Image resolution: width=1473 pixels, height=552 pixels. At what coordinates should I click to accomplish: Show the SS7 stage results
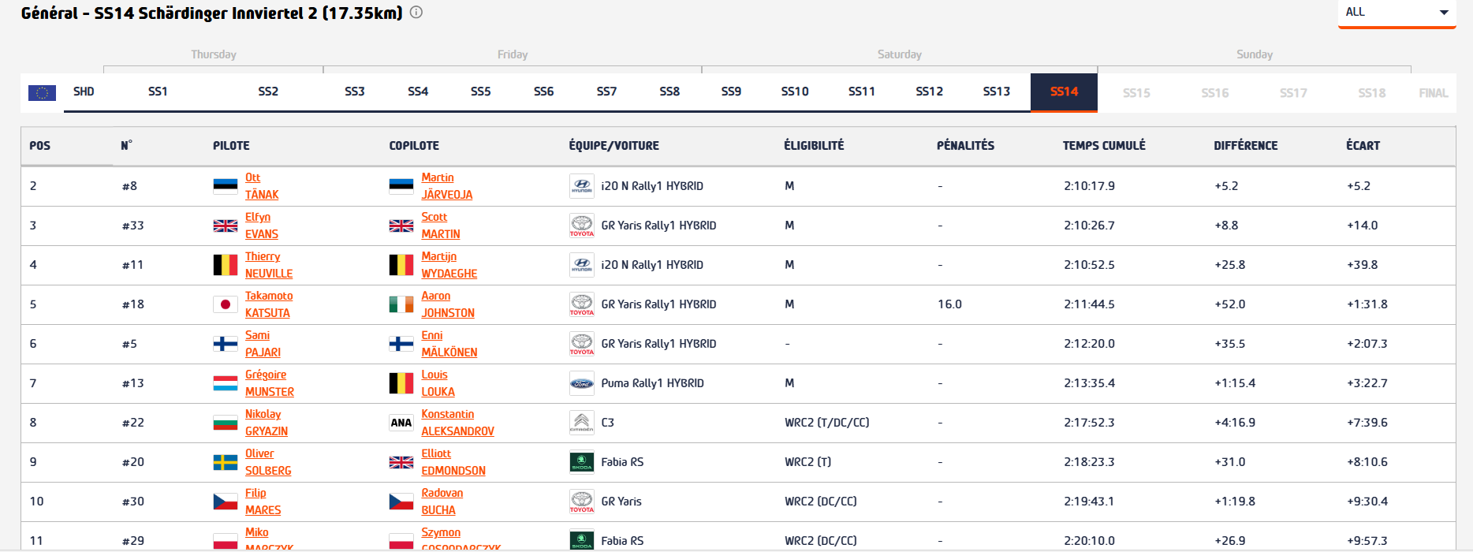[x=607, y=91]
